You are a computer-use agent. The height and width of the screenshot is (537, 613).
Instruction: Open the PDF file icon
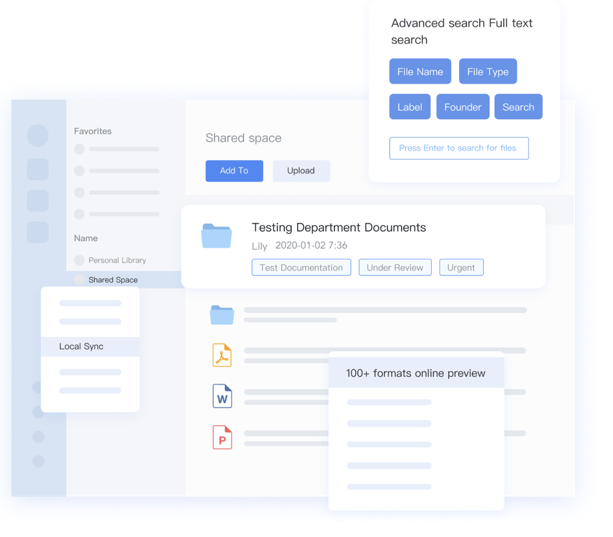(222, 355)
